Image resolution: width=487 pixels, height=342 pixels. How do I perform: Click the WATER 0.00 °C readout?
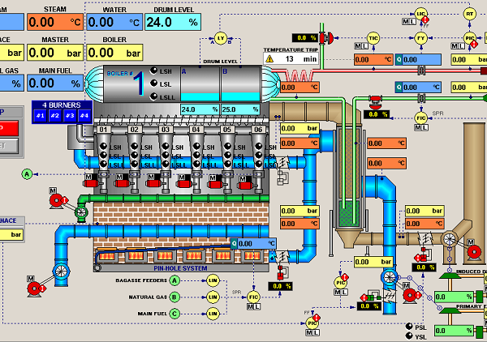click(114, 22)
